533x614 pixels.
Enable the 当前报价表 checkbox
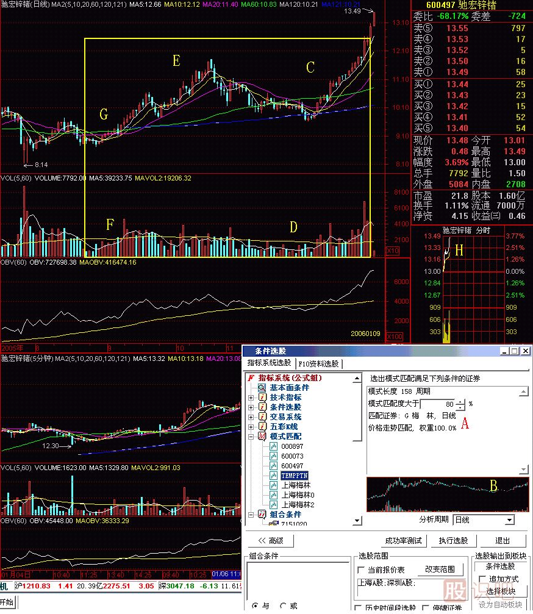click(361, 569)
